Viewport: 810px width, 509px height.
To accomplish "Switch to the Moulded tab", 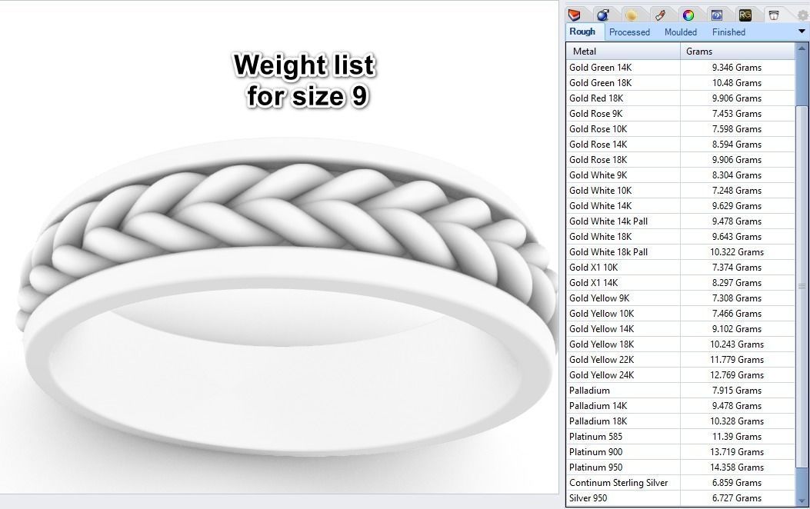I will (x=680, y=32).
